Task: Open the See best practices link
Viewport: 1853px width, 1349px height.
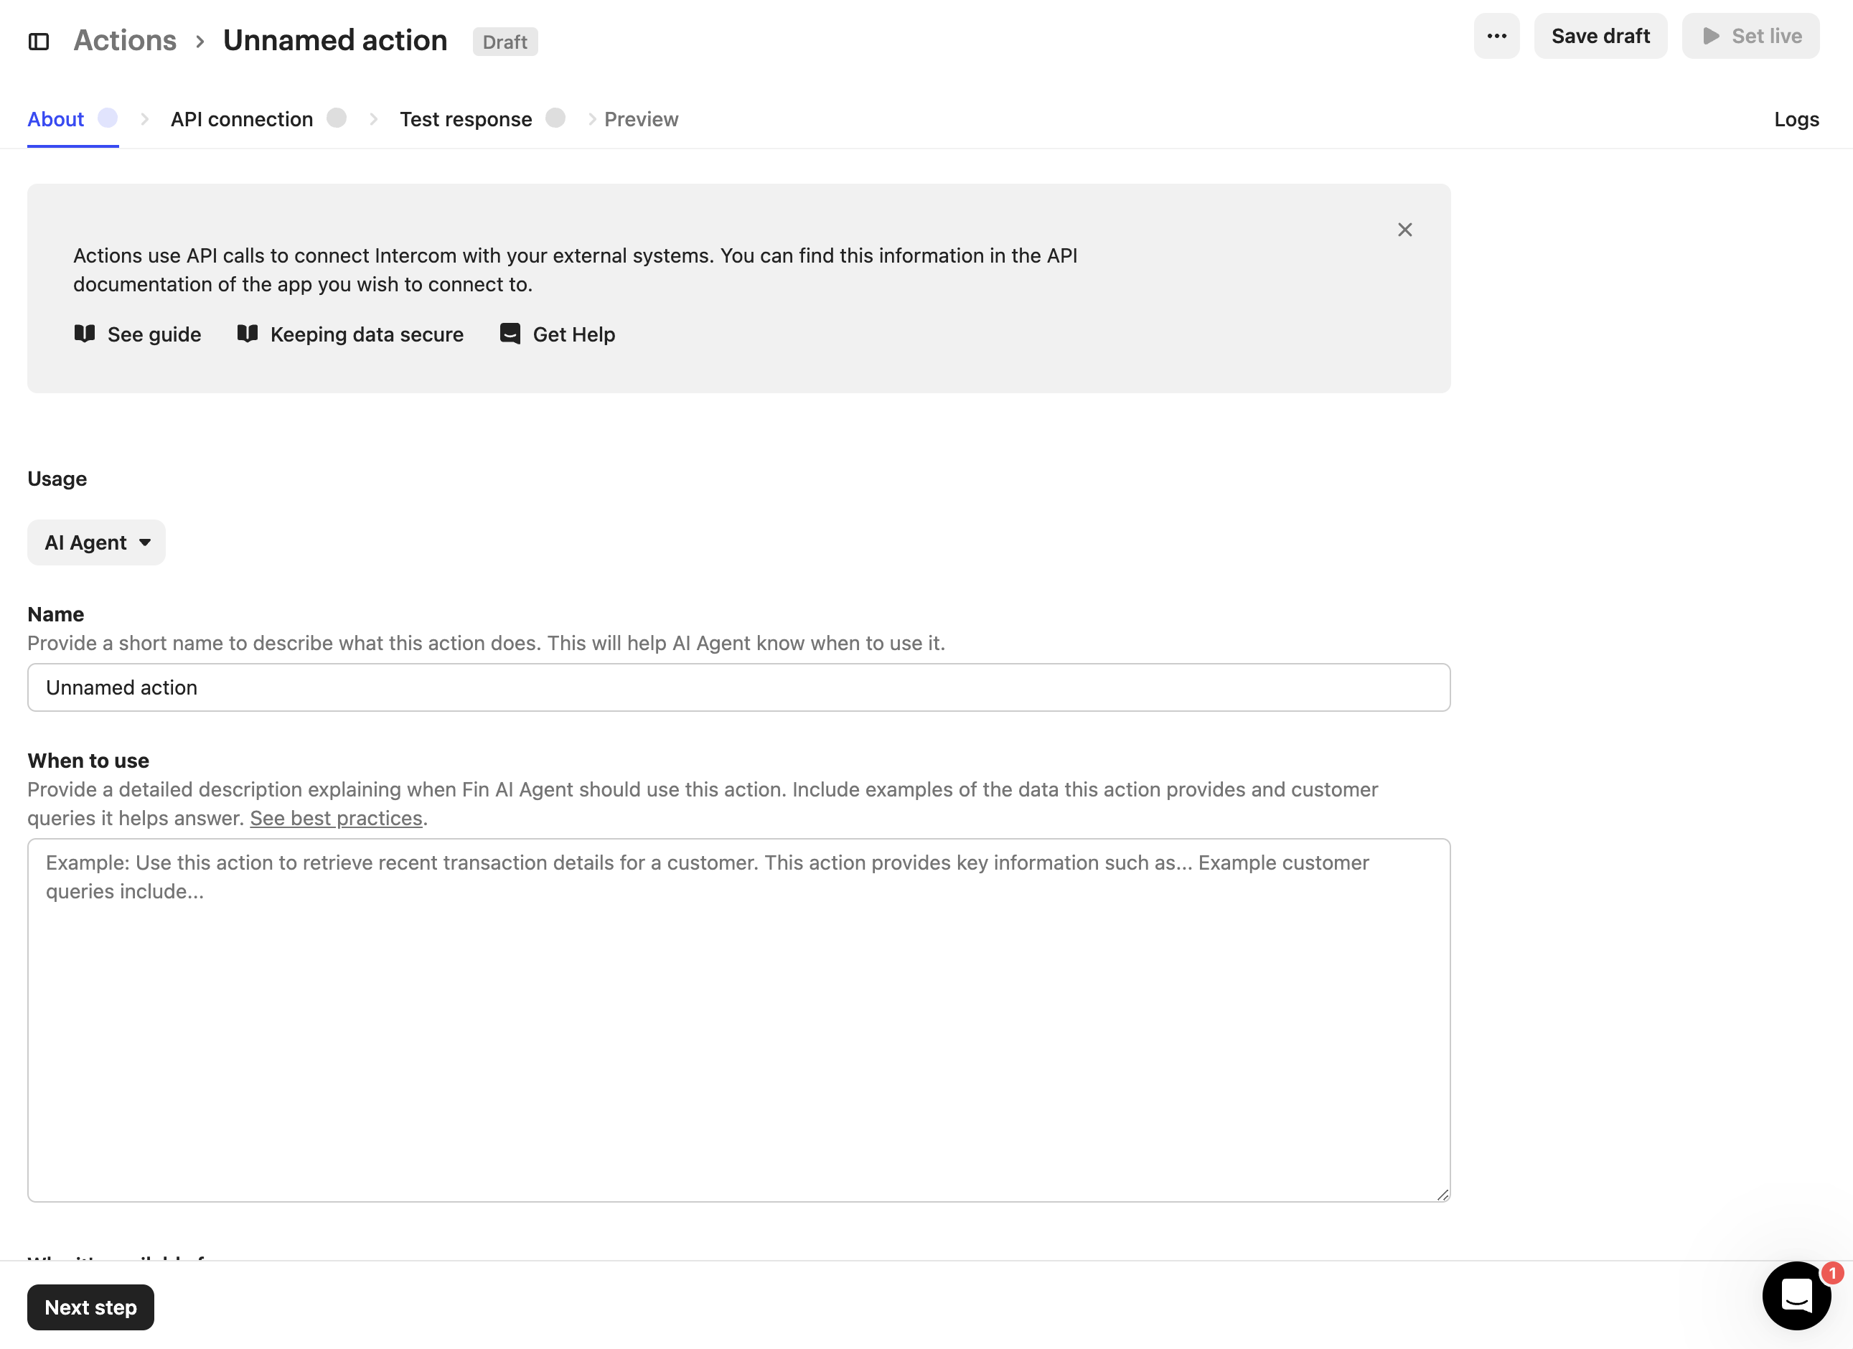Action: 336,818
